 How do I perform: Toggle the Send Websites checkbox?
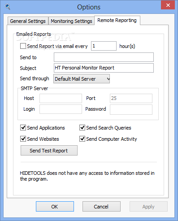point(23,139)
